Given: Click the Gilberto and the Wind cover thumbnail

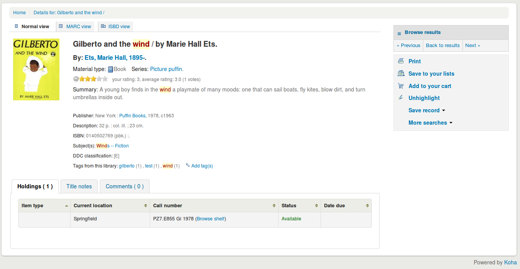Looking at the screenshot, I should point(36,69).
